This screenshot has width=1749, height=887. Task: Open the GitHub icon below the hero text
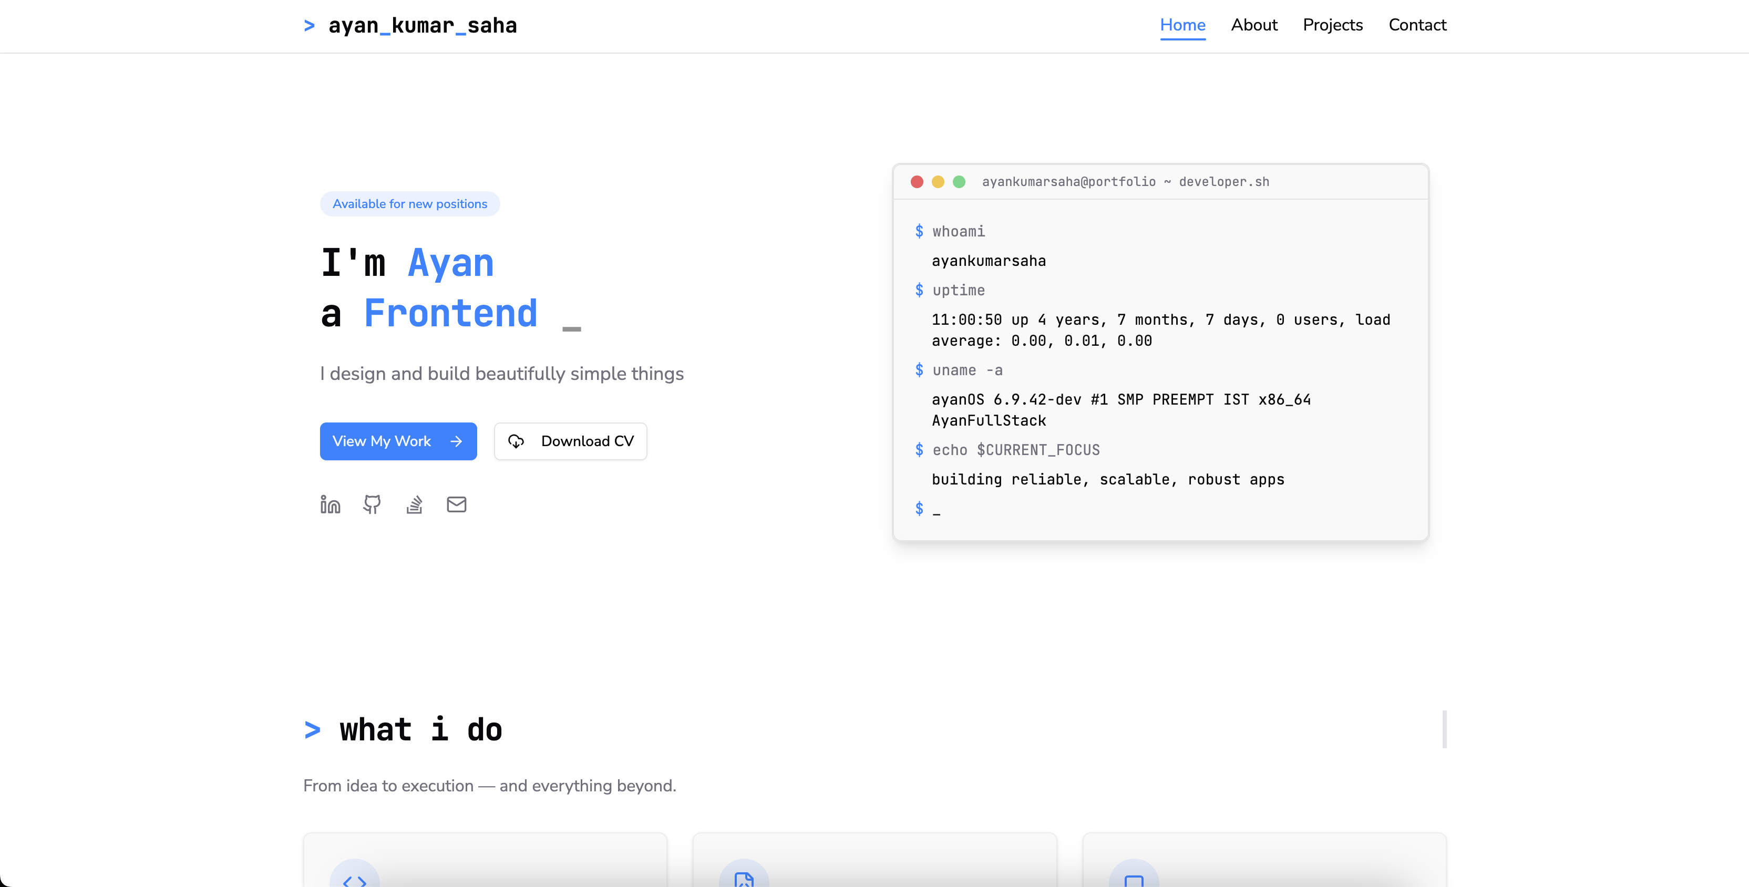click(372, 504)
